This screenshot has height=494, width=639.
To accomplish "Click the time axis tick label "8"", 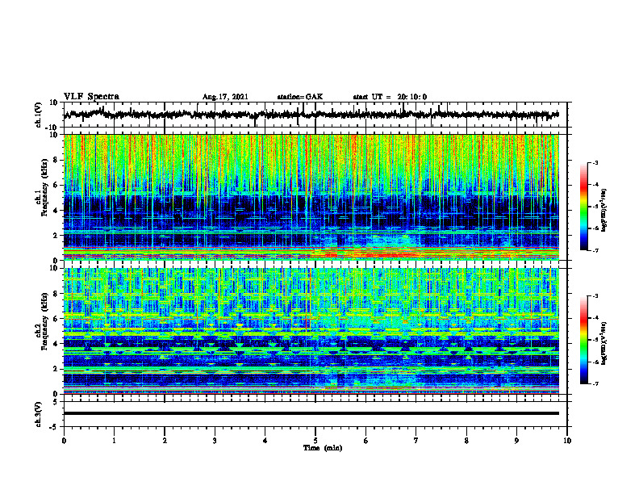I will click(466, 441).
